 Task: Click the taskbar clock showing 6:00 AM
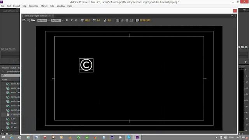pos(241,137)
